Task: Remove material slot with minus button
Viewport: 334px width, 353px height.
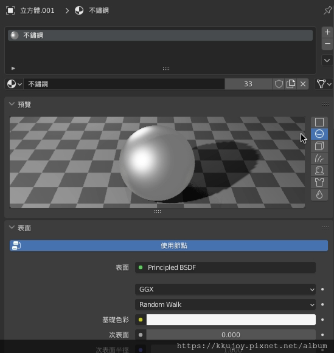Action: (327, 44)
